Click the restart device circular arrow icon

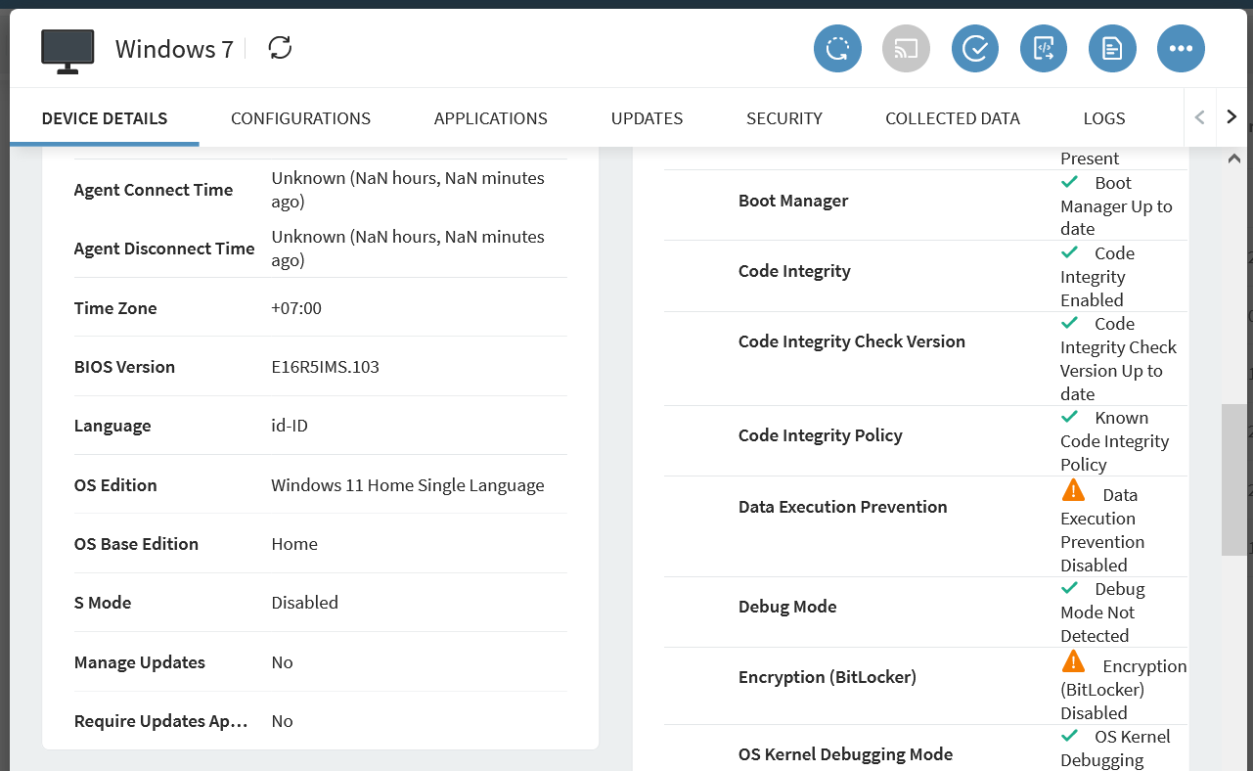(x=837, y=49)
